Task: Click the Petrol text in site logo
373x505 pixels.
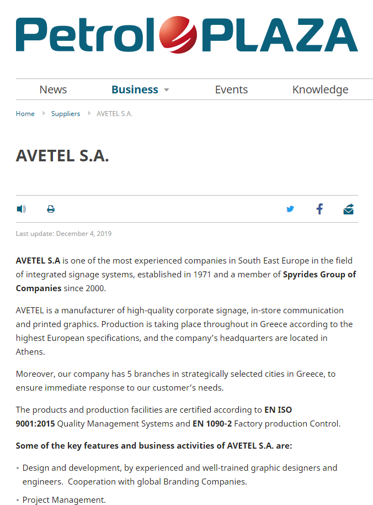Action: click(86, 35)
